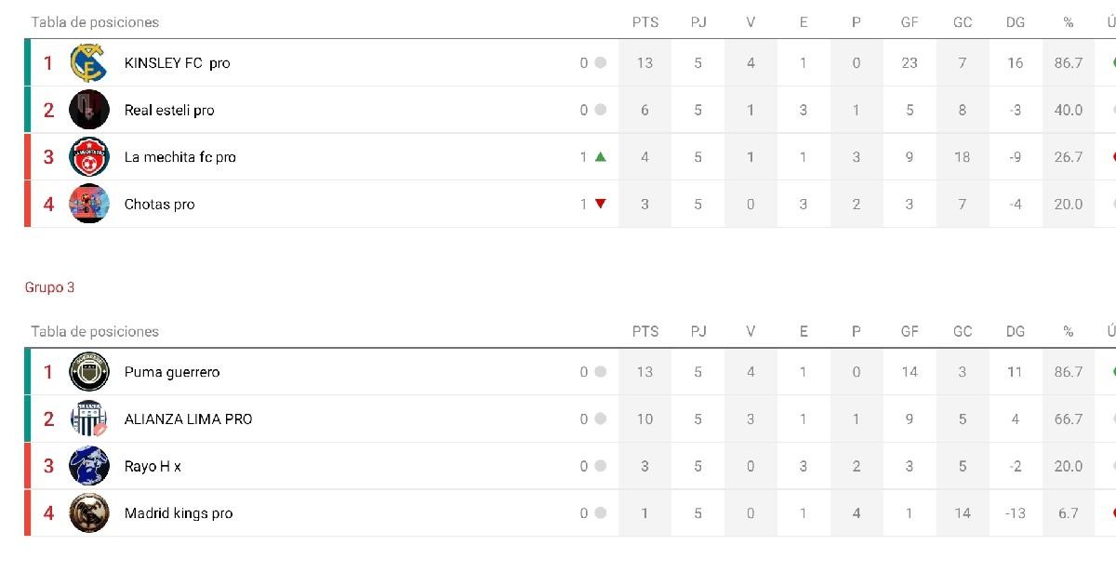
Task: Click the Chotas pro team logo
Action: pos(88,204)
